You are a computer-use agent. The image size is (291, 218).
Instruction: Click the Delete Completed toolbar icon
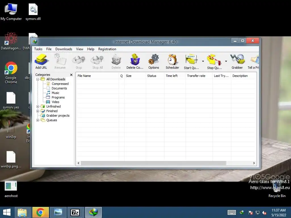coord(135,61)
